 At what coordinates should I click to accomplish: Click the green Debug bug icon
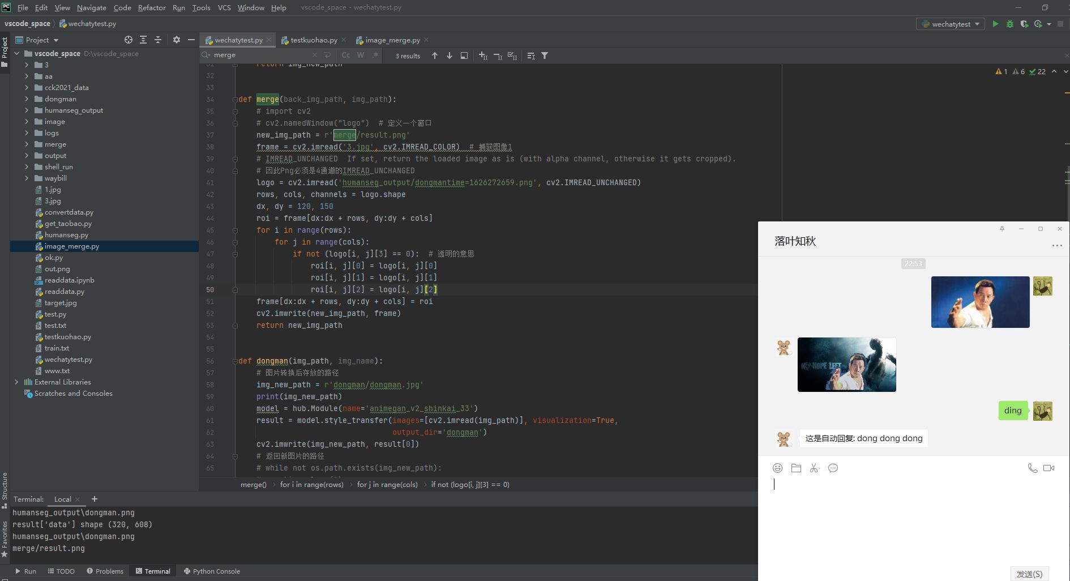pyautogui.click(x=1010, y=24)
